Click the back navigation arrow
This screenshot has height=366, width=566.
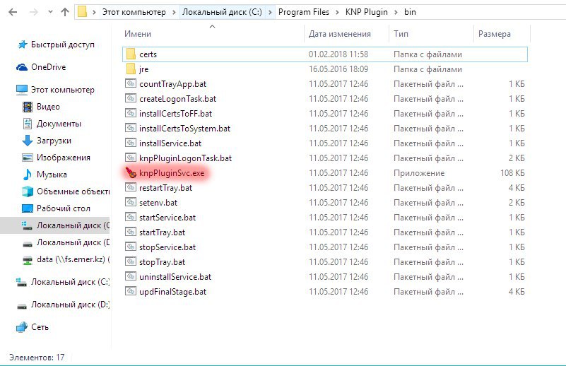(x=13, y=12)
